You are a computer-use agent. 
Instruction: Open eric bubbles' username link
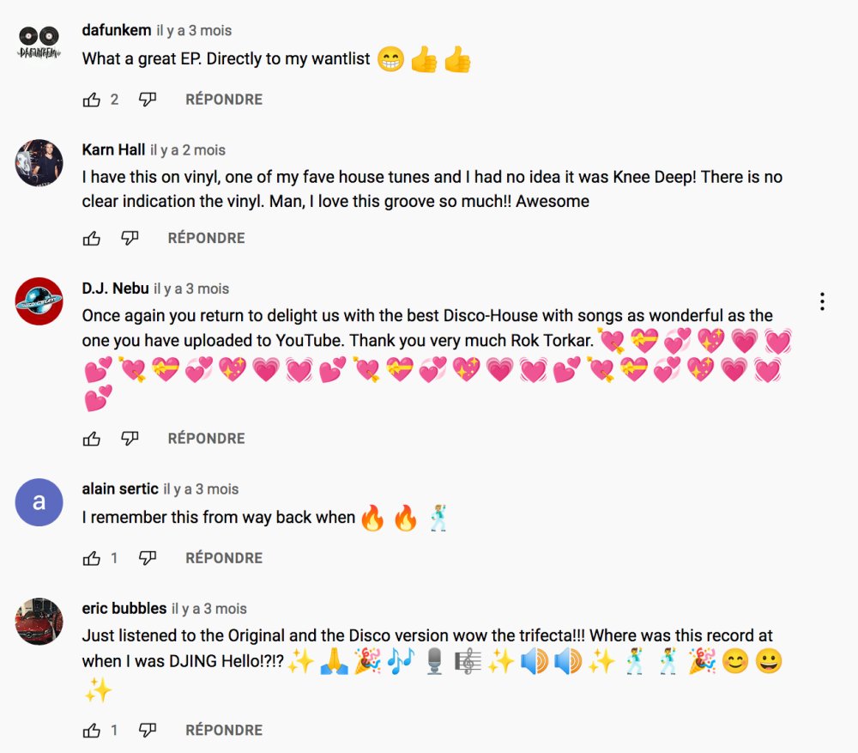(x=124, y=609)
